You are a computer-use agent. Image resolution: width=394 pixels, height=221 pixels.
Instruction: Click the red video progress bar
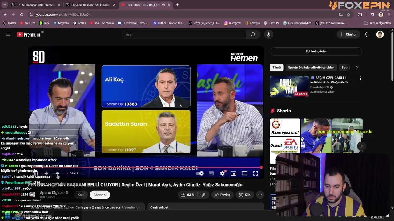[x=145, y=167]
